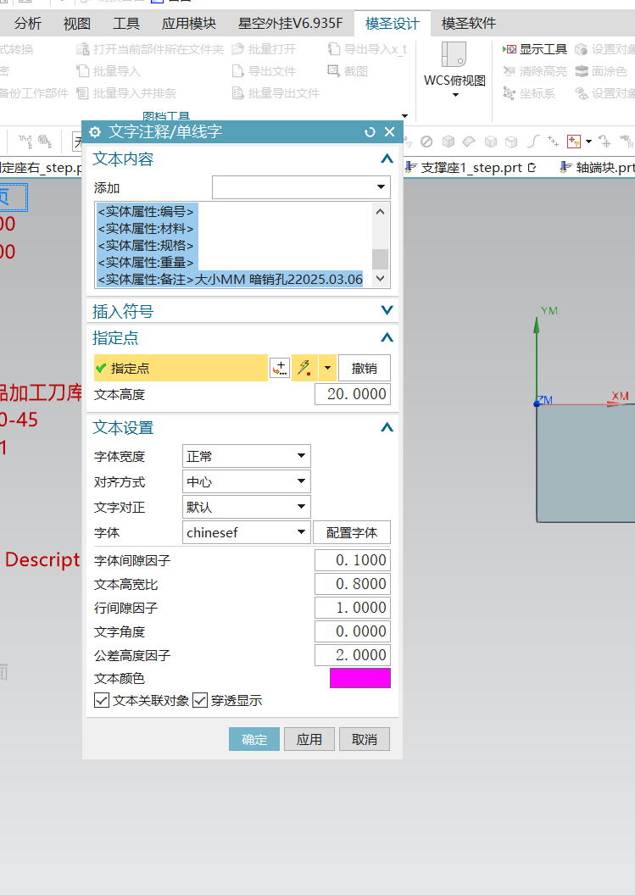Click the reload icon on 支撑座1_step.prt tab

532,168
